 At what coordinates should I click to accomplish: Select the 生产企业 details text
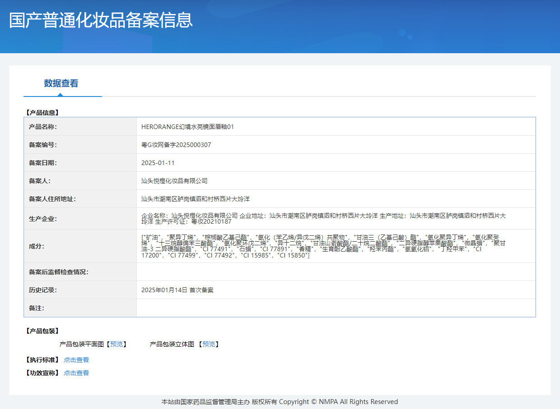(x=324, y=219)
